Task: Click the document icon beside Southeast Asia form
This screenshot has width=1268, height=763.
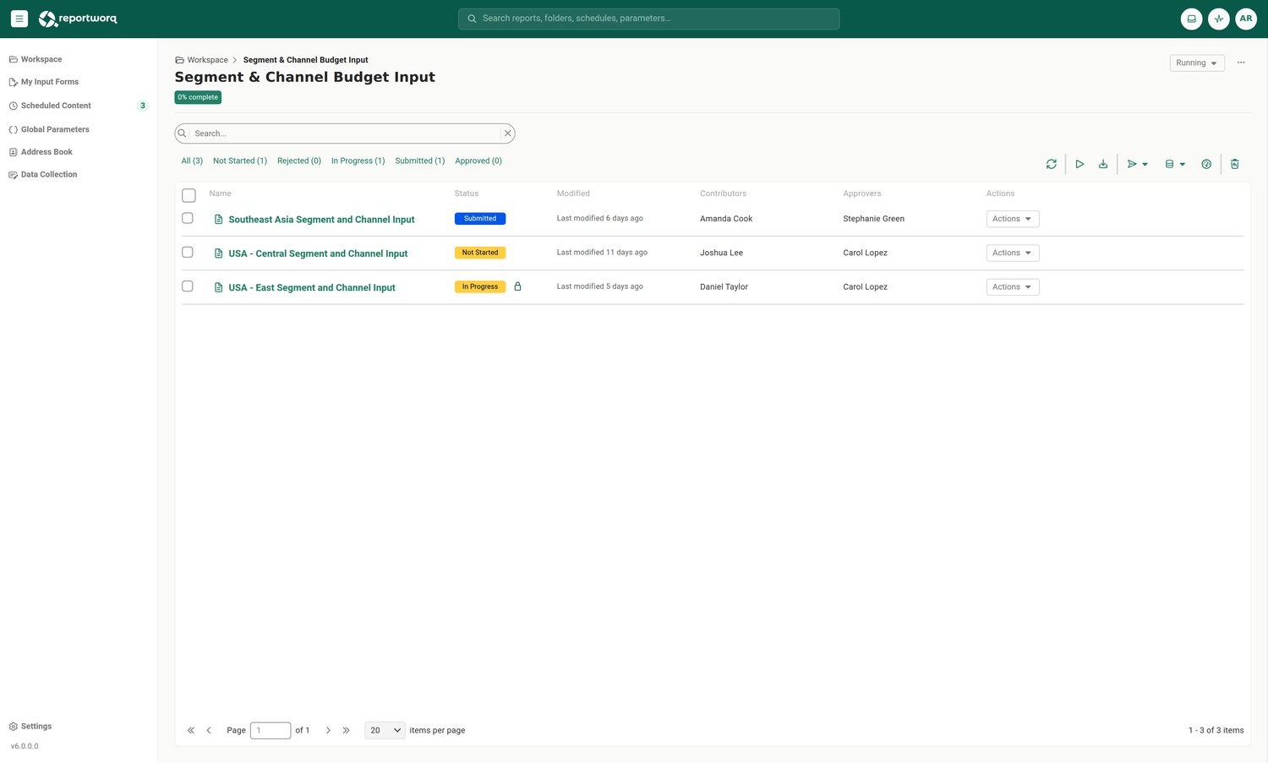Action: click(x=219, y=220)
